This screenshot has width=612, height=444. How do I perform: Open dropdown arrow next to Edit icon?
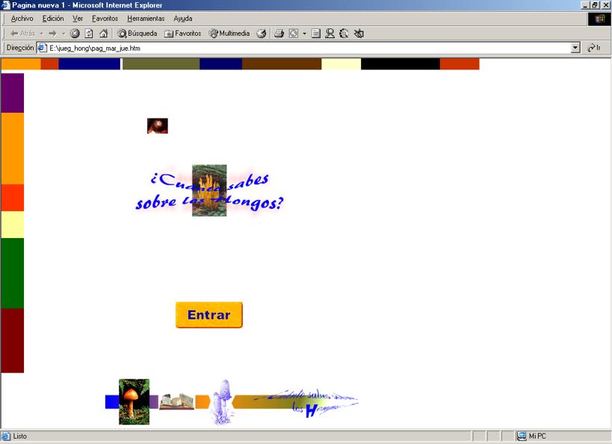point(304,34)
